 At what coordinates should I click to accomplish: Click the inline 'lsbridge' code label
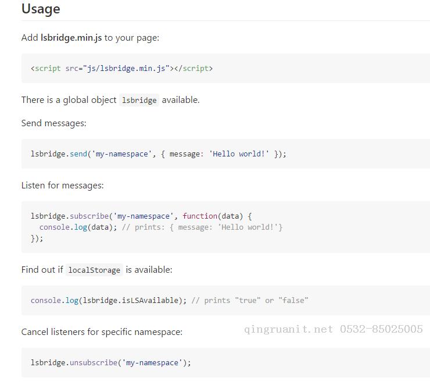pyautogui.click(x=139, y=100)
